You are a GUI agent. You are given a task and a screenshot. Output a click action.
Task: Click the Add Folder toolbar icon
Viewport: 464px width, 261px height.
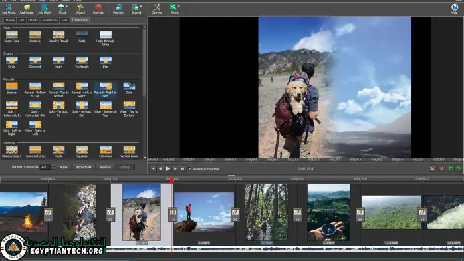[27, 9]
